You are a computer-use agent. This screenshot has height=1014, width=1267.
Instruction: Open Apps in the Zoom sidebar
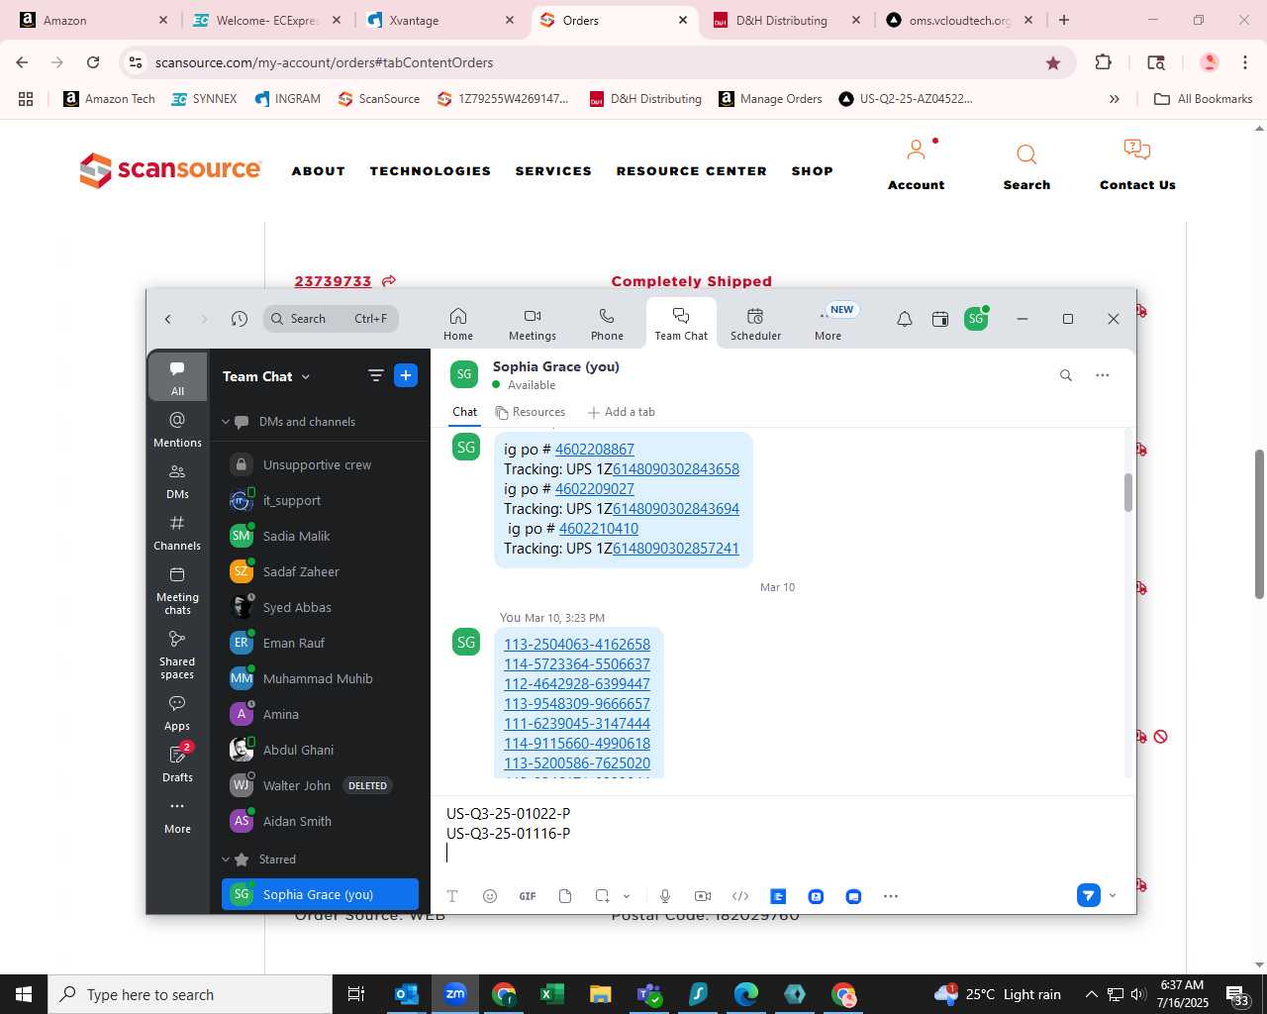pyautogui.click(x=178, y=712)
